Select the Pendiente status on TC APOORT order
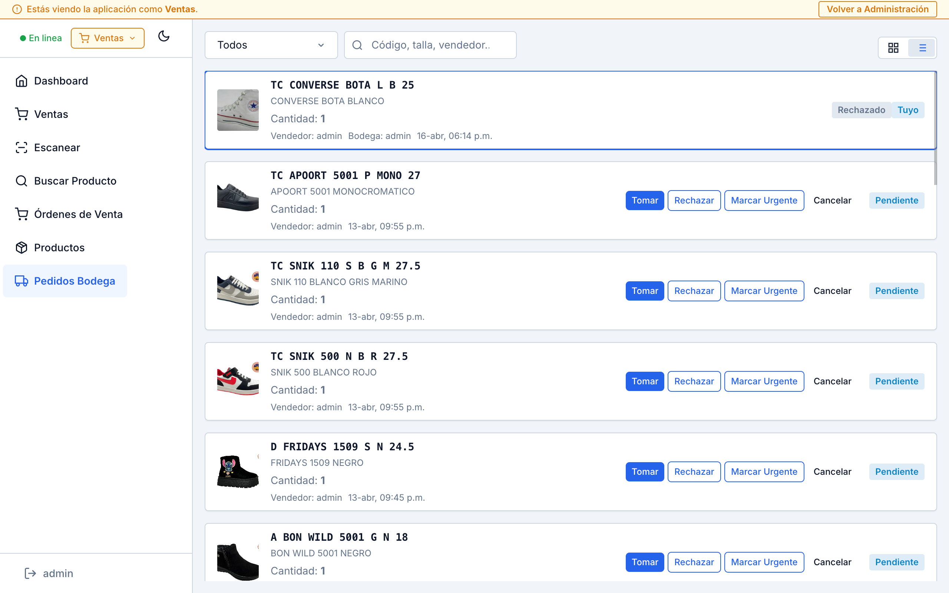Viewport: 949px width, 593px height. pyautogui.click(x=897, y=200)
